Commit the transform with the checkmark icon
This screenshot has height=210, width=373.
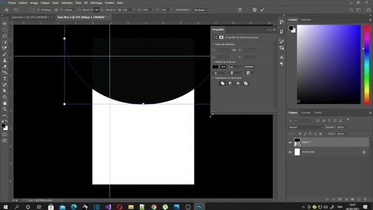[x=262, y=10]
